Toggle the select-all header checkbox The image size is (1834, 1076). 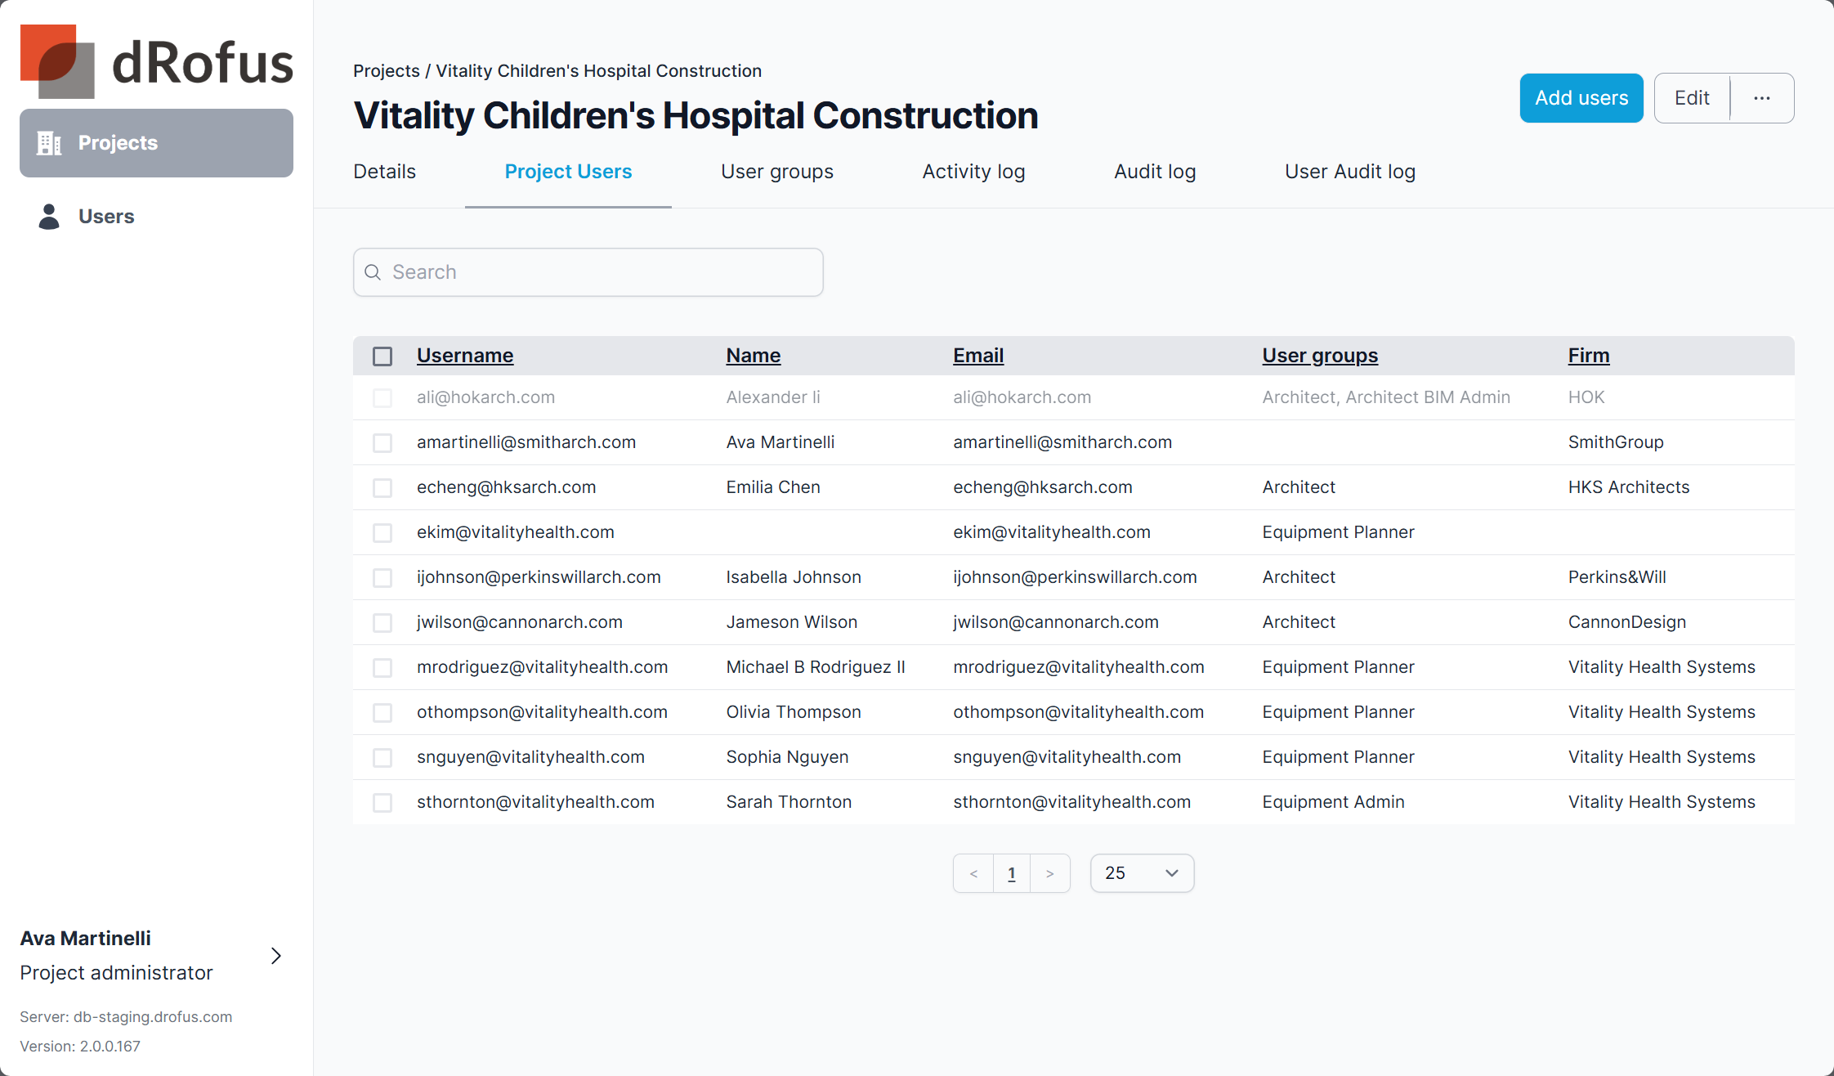coord(382,356)
